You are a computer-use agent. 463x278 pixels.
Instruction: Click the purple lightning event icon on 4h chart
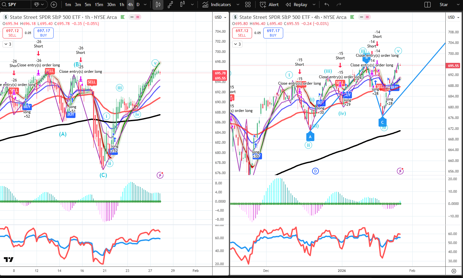pos(400,171)
